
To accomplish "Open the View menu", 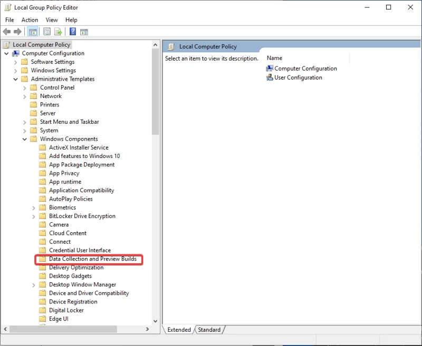I will (x=52, y=20).
